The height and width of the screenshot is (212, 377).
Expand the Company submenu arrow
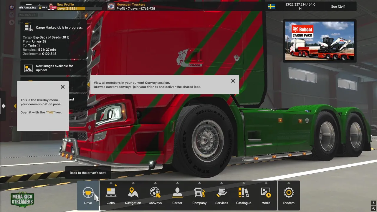coord(199,183)
